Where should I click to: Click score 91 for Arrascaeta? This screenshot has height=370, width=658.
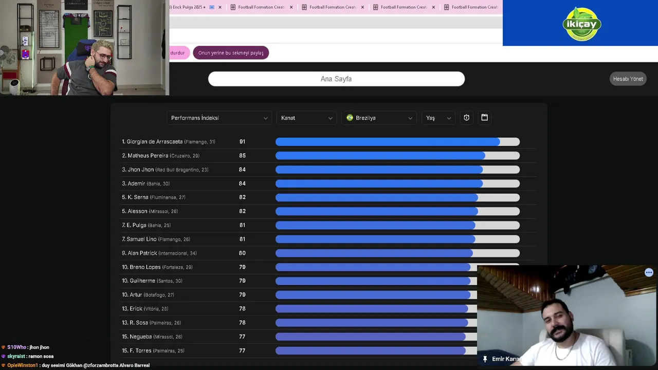[242, 142]
